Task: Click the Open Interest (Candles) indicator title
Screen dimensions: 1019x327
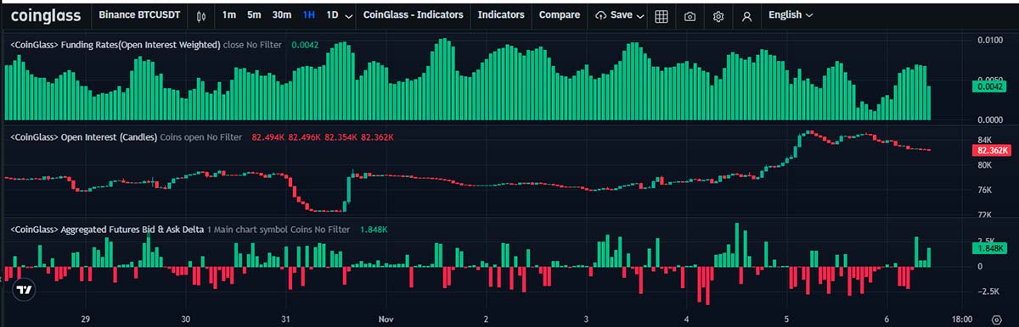Action: [83, 136]
